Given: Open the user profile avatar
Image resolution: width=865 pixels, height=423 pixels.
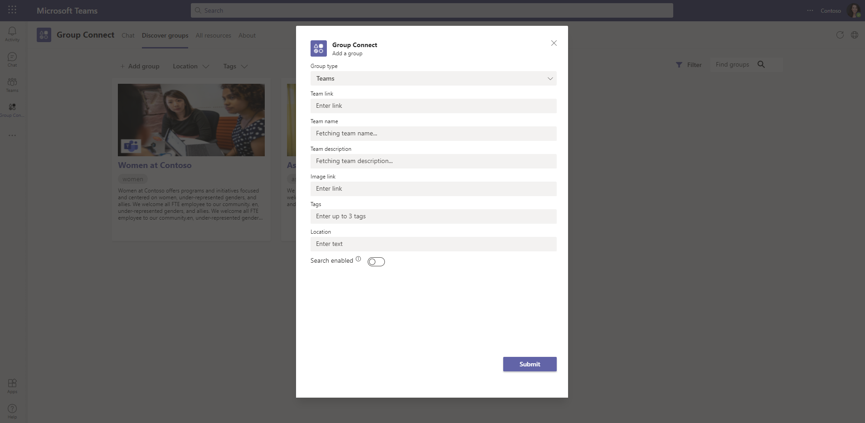Looking at the screenshot, I should pos(854,10).
